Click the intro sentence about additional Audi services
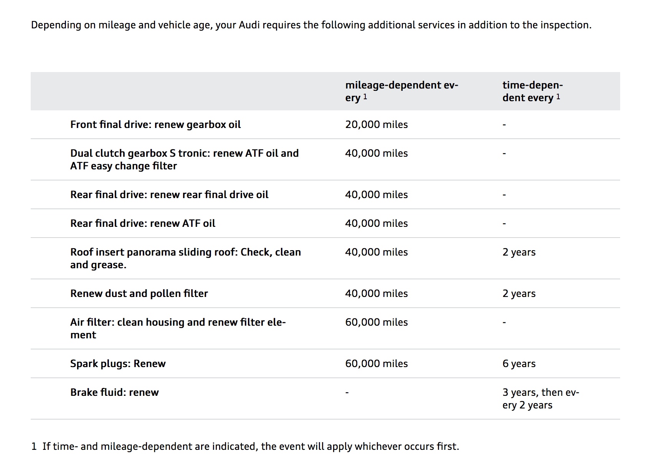647x469 pixels. click(311, 25)
